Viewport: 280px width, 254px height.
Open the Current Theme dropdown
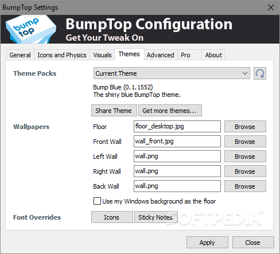pyautogui.click(x=172, y=73)
